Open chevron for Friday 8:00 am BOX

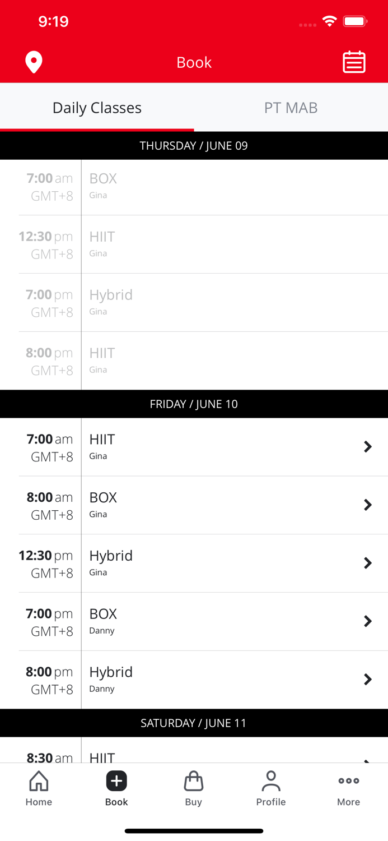pos(367,505)
